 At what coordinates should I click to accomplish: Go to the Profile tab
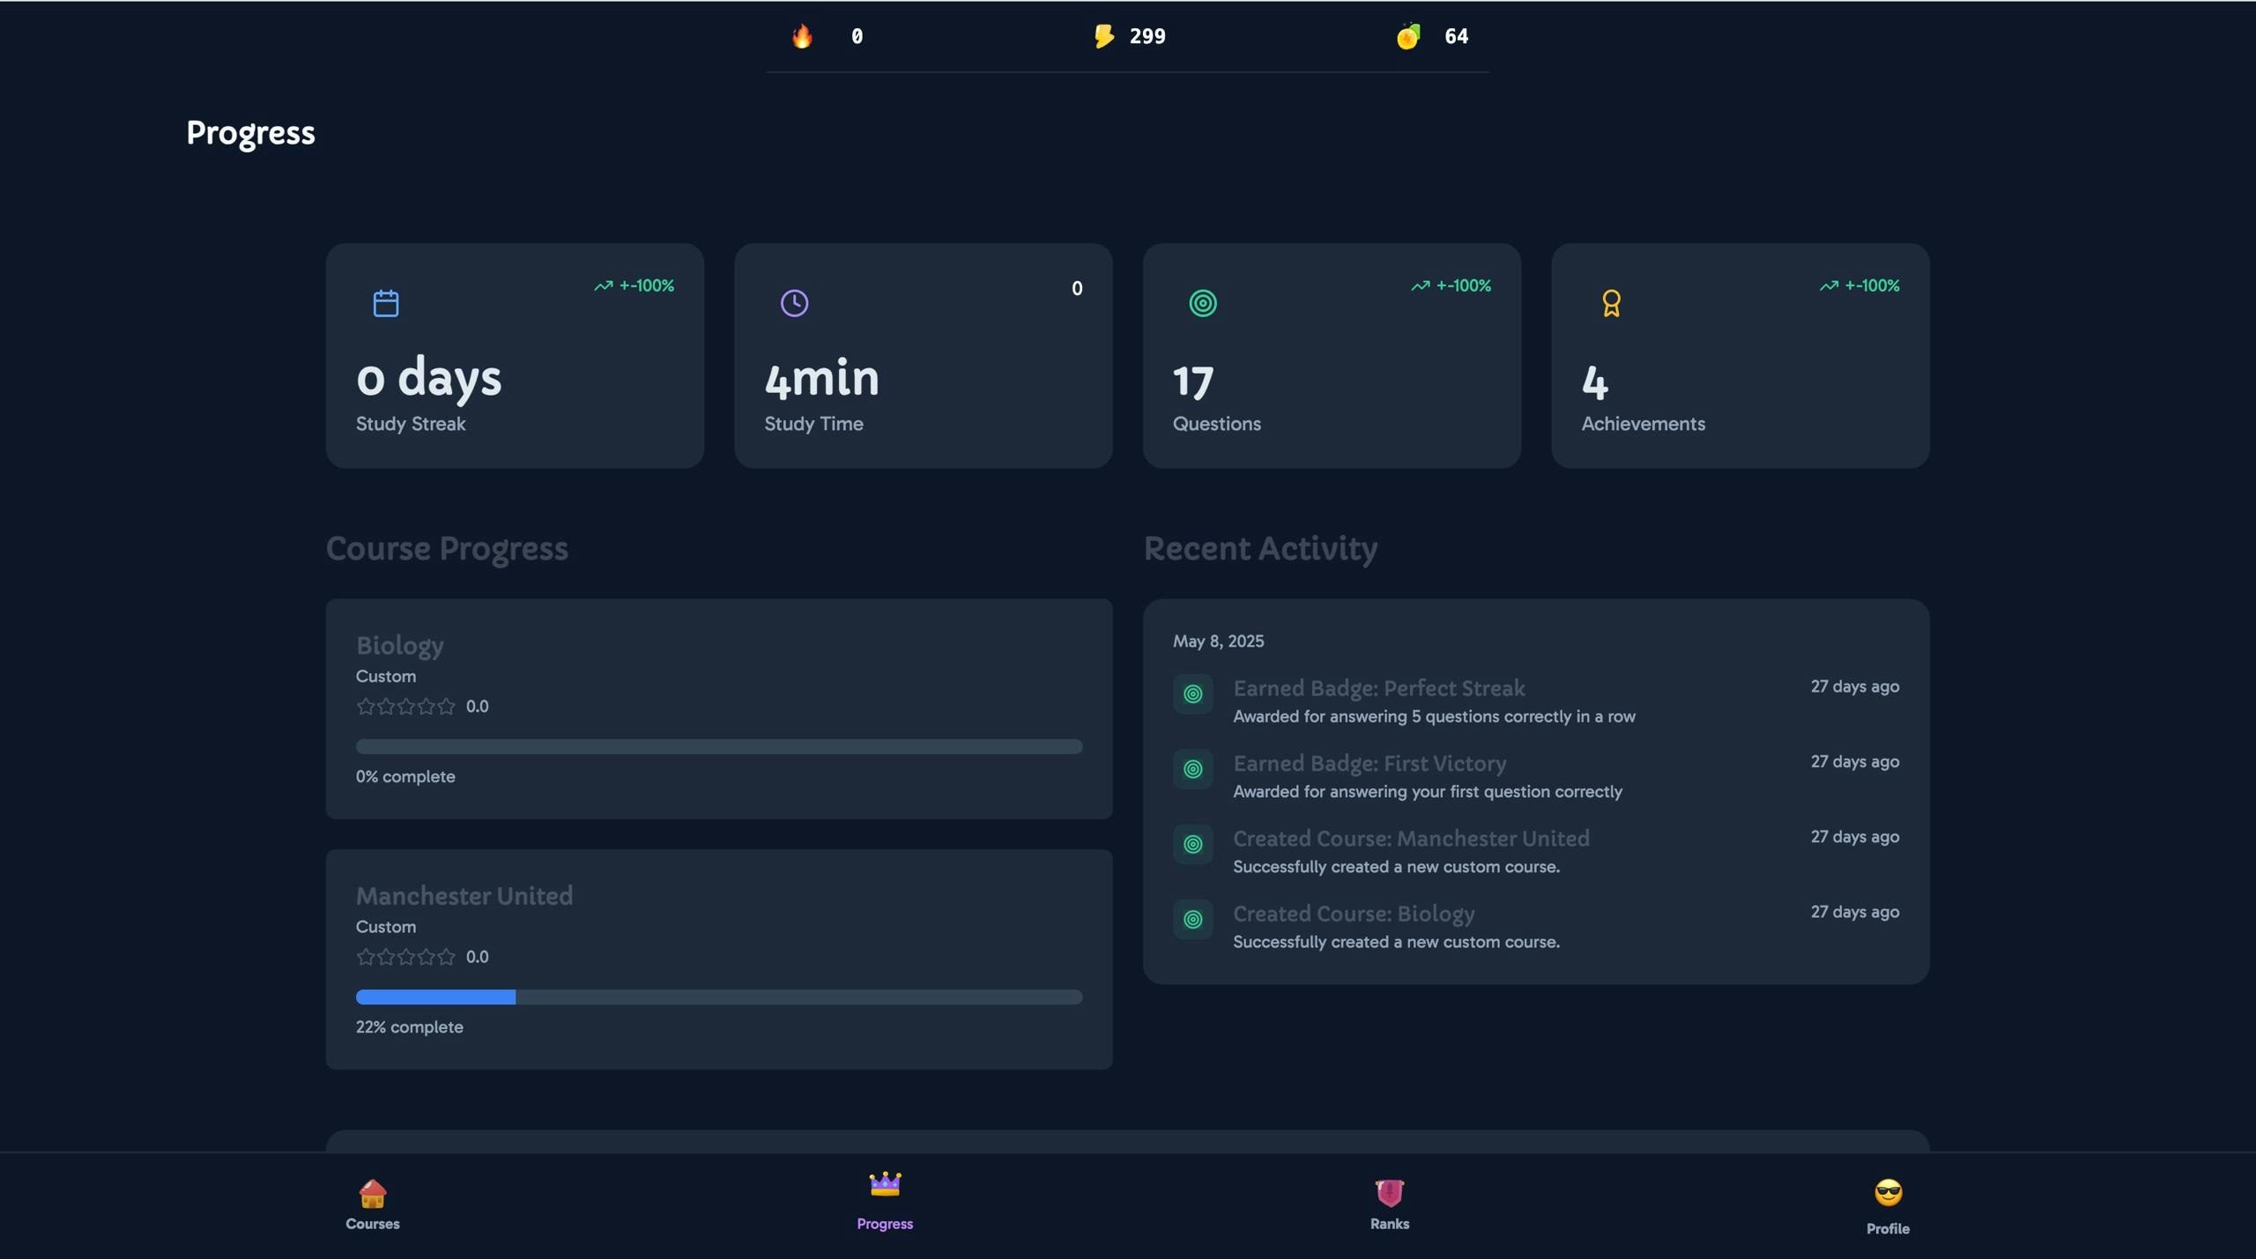(x=1888, y=1205)
